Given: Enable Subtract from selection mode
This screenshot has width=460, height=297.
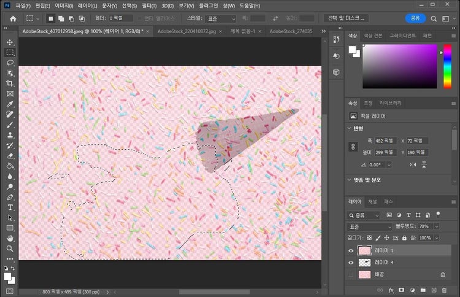Looking at the screenshot, I should (71, 18).
